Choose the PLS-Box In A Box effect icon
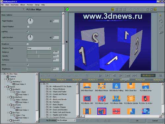 (x=146, y=99)
